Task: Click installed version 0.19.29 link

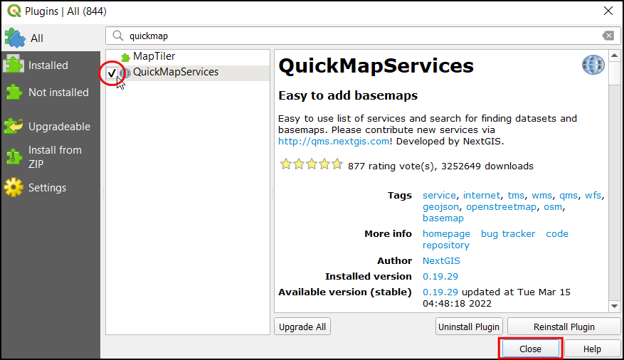Action: pos(440,277)
